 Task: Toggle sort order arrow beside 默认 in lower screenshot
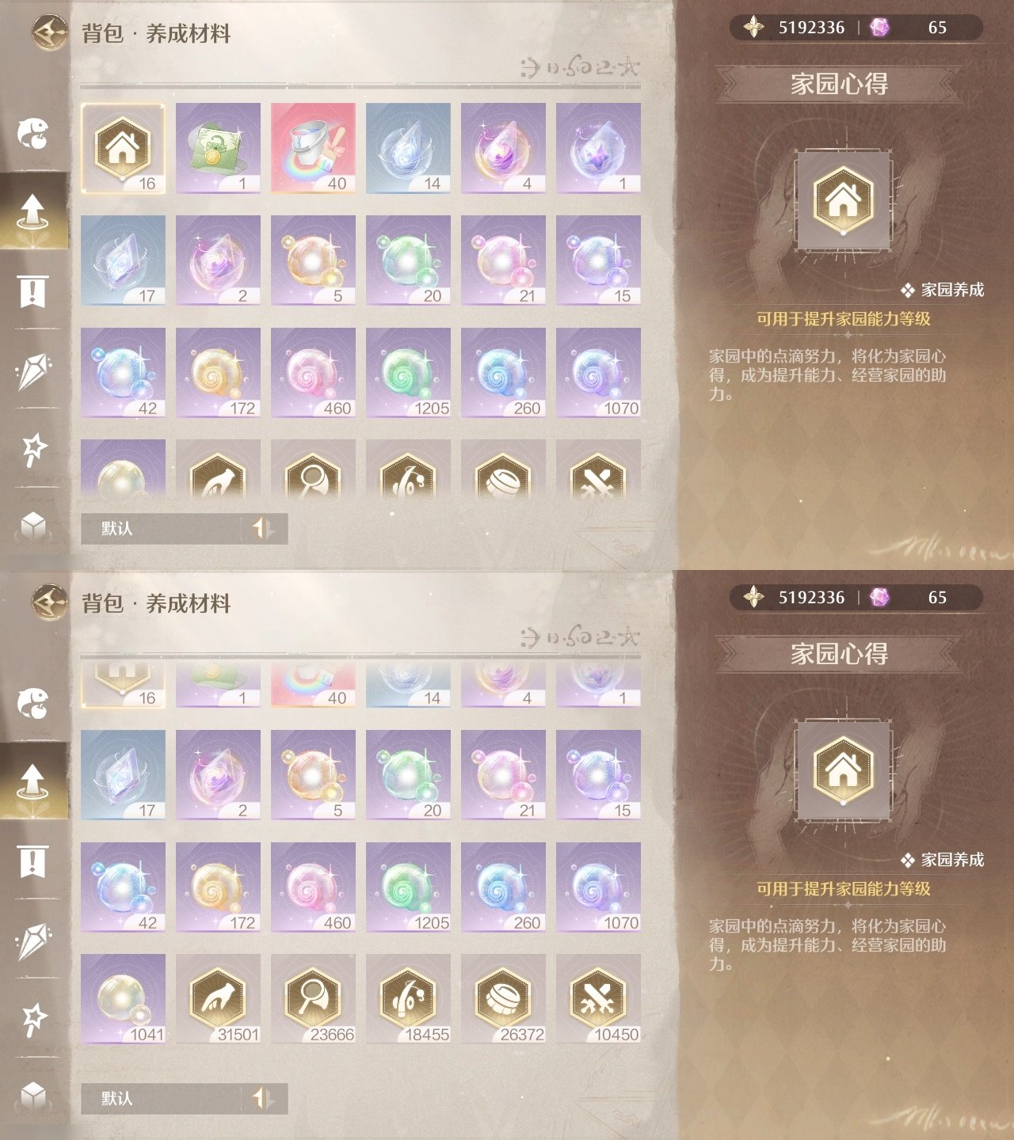point(263,1098)
